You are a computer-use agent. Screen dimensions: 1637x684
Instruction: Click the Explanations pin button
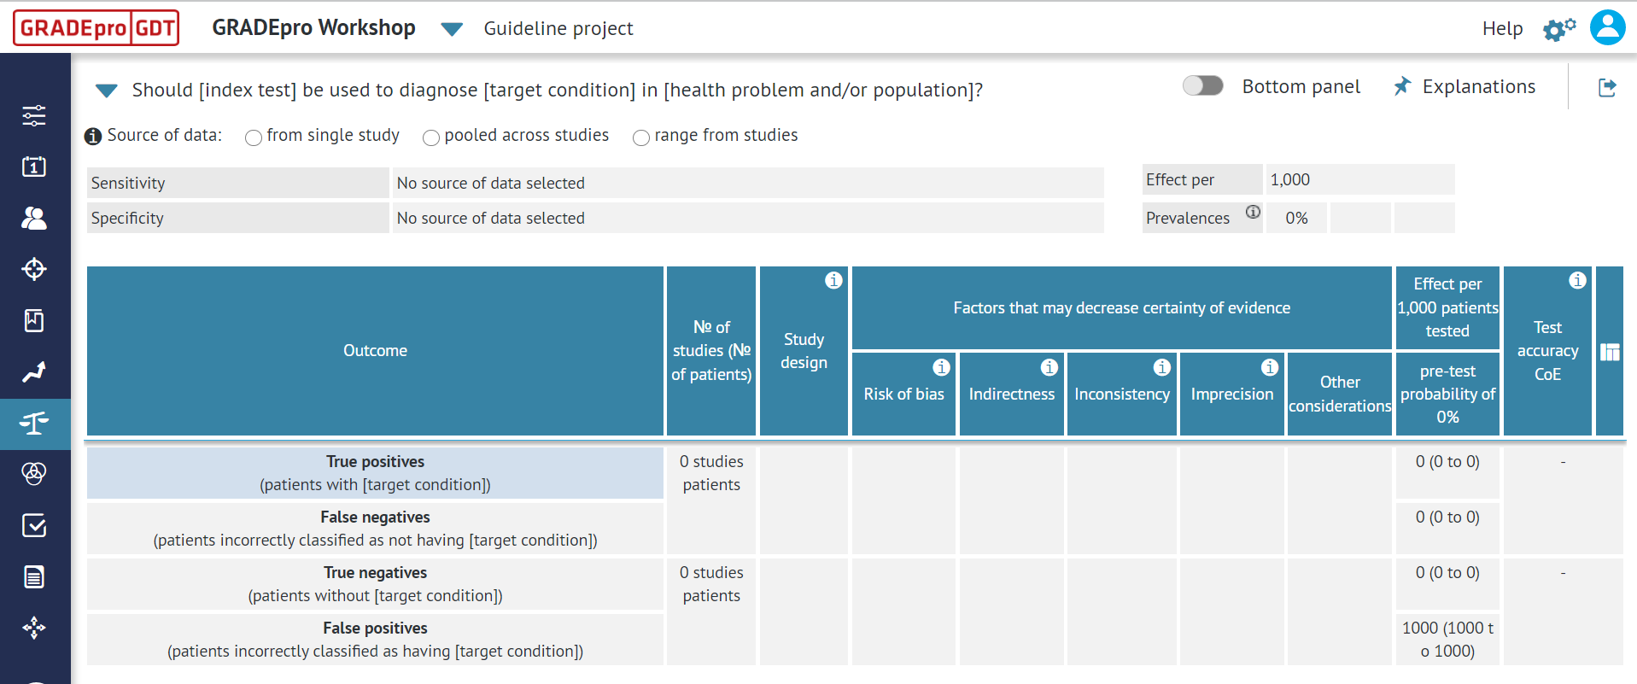click(x=1401, y=86)
